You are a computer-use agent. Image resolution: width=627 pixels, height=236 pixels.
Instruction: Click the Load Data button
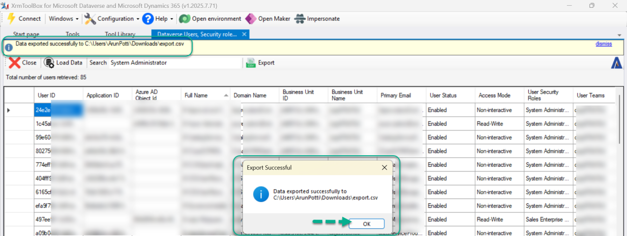(63, 63)
